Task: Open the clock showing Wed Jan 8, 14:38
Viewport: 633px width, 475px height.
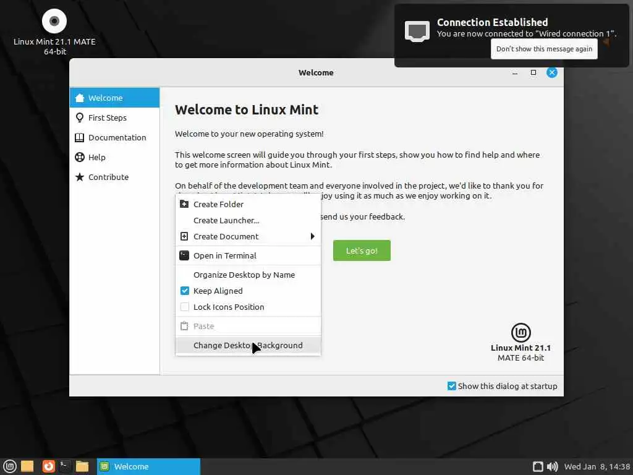Action: [597, 466]
